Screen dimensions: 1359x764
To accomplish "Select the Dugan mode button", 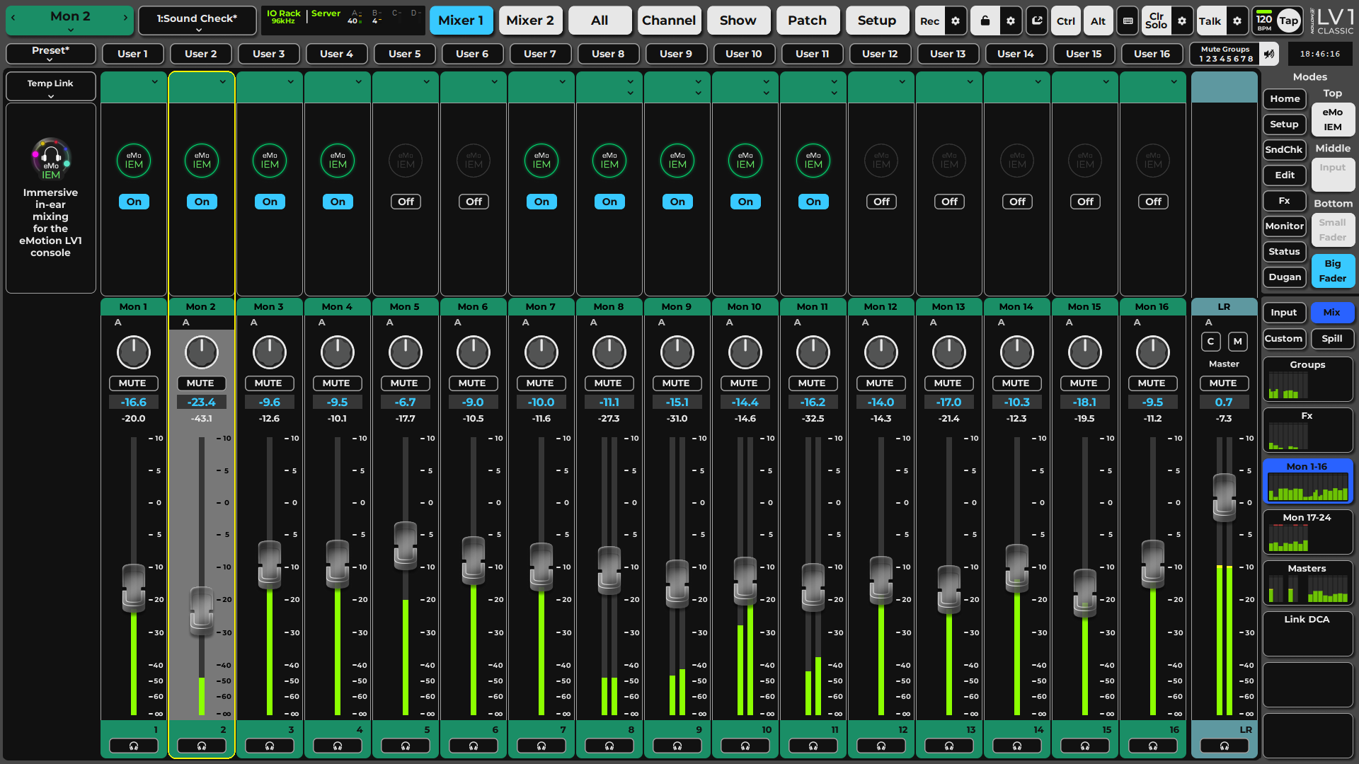I will (x=1284, y=277).
